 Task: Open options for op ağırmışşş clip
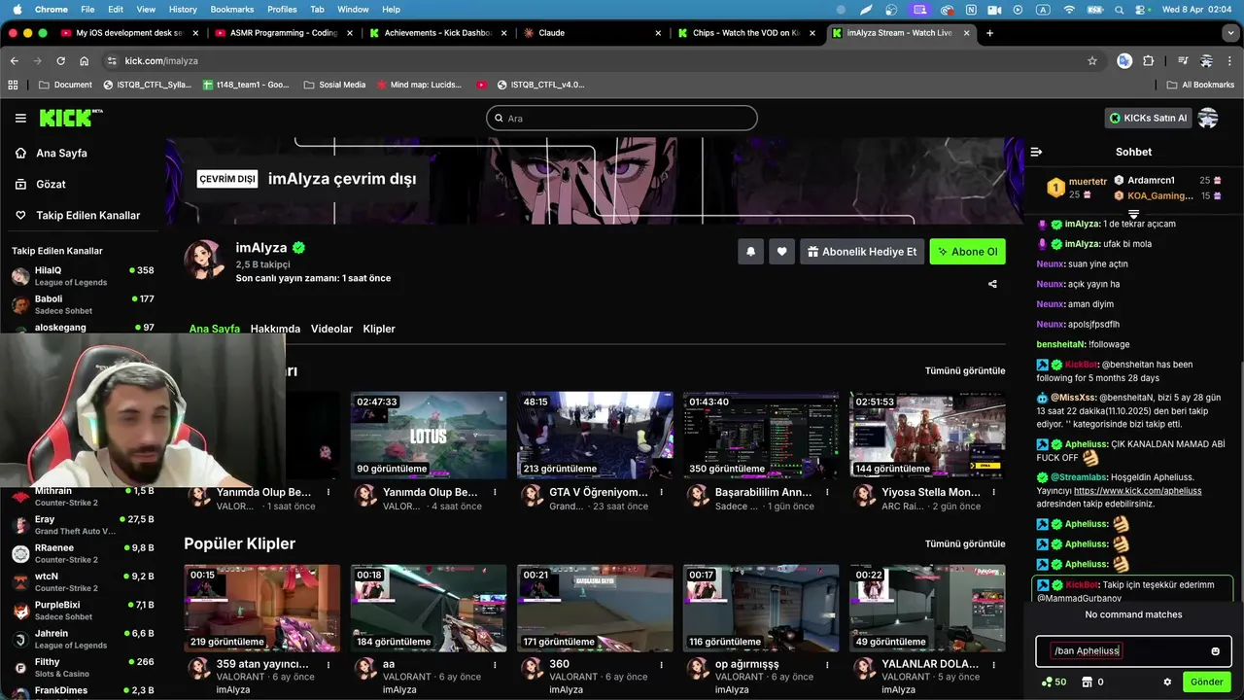click(x=827, y=664)
